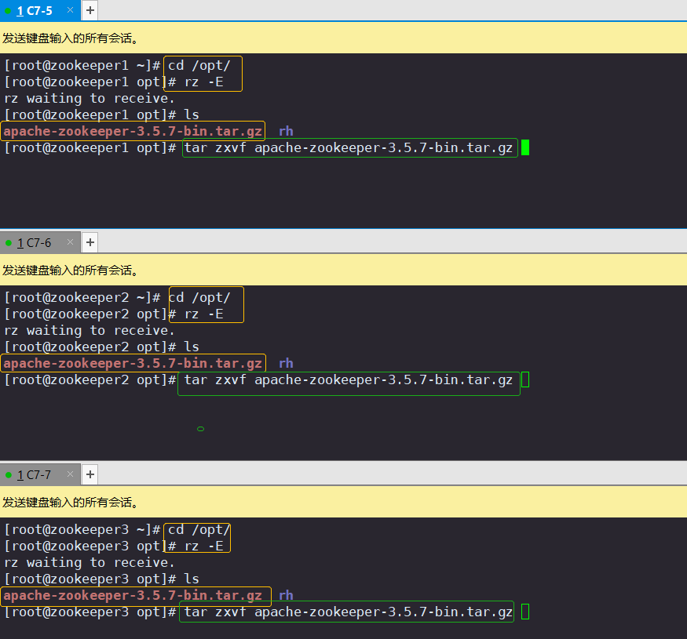Click 'cd /opt/' command in zookeeper3 terminal
The image size is (687, 639).
pyautogui.click(x=199, y=529)
